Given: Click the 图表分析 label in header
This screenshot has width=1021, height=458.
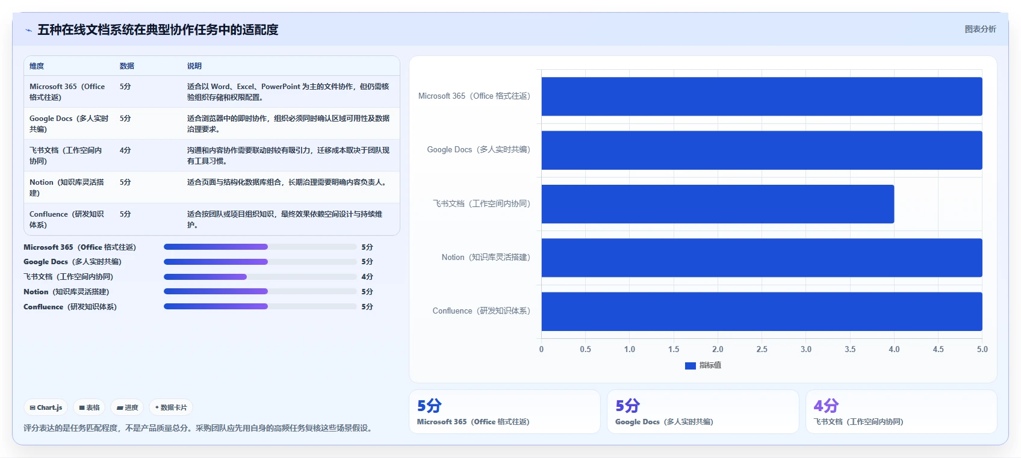Looking at the screenshot, I should 980,29.
